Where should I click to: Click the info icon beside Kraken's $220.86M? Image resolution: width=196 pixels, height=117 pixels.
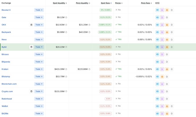[x=89, y=69]
